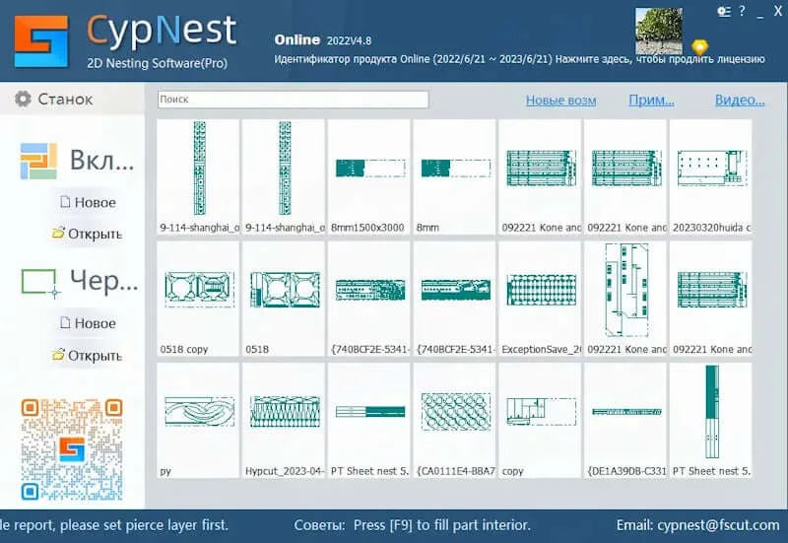Open the file thumbnail named just 0518
This screenshot has height=543, width=788.
pyautogui.click(x=284, y=300)
